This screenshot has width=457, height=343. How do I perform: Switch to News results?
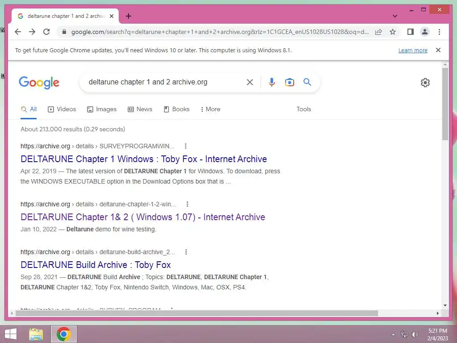point(140,109)
